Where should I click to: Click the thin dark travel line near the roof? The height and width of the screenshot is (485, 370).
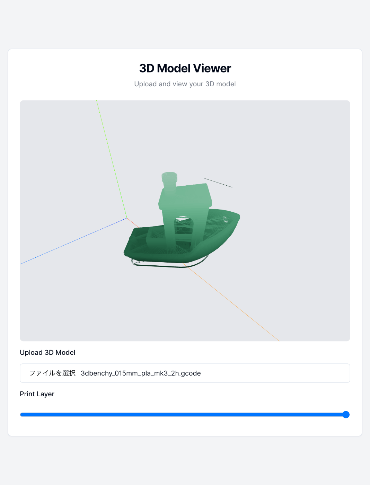pos(218,183)
